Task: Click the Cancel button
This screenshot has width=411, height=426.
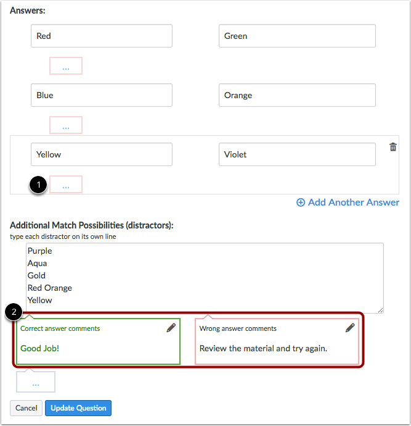Action: click(26, 408)
